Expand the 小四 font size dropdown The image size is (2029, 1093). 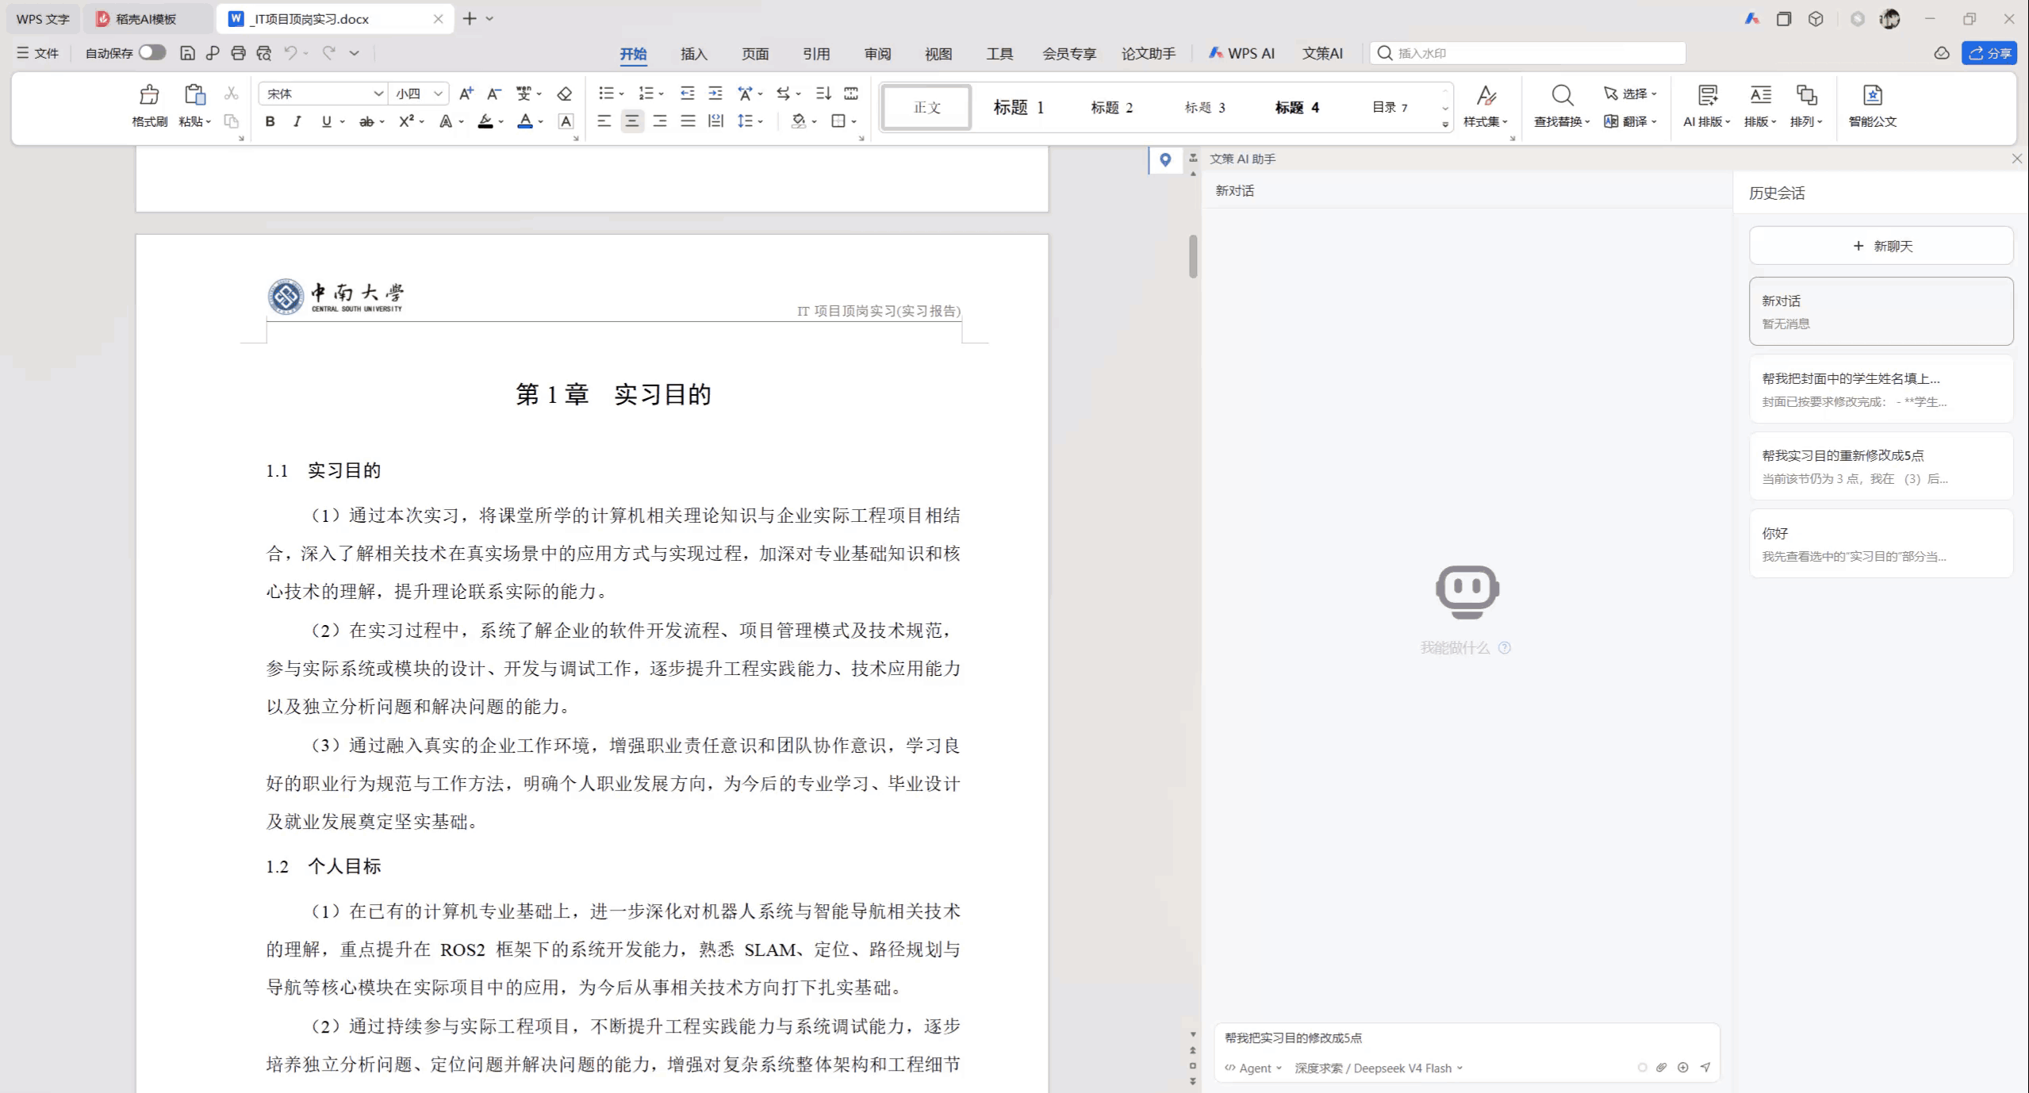point(419,94)
